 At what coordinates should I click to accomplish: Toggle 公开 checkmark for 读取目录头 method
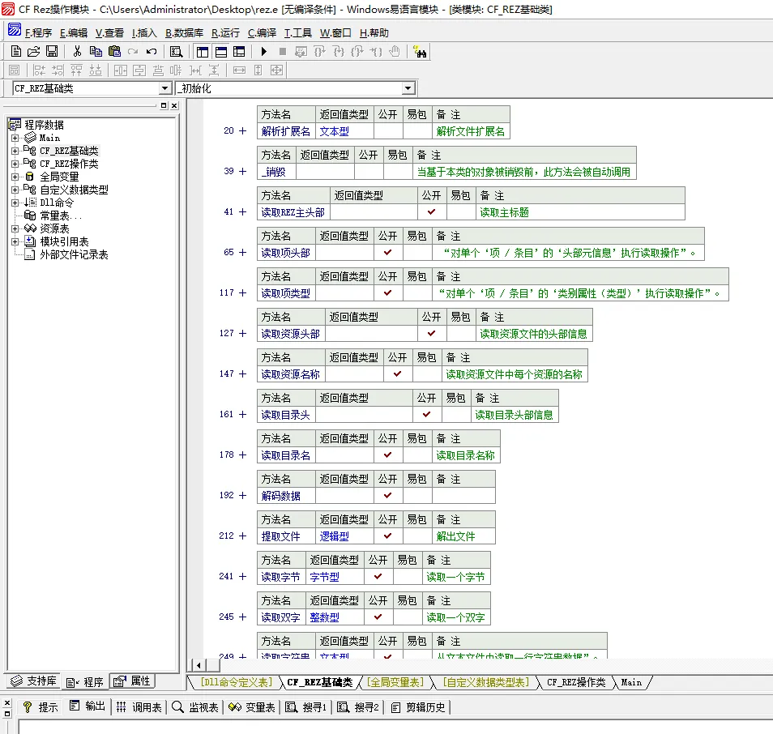tap(427, 415)
